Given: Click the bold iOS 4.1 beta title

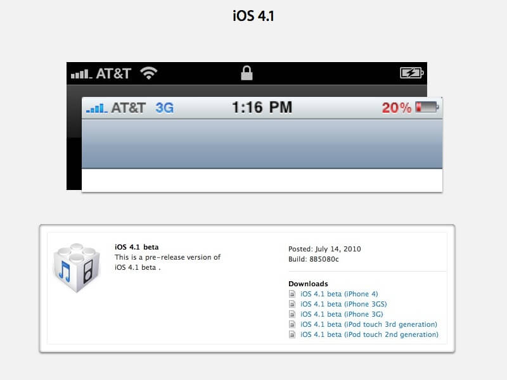Looking at the screenshot, I should pos(136,247).
